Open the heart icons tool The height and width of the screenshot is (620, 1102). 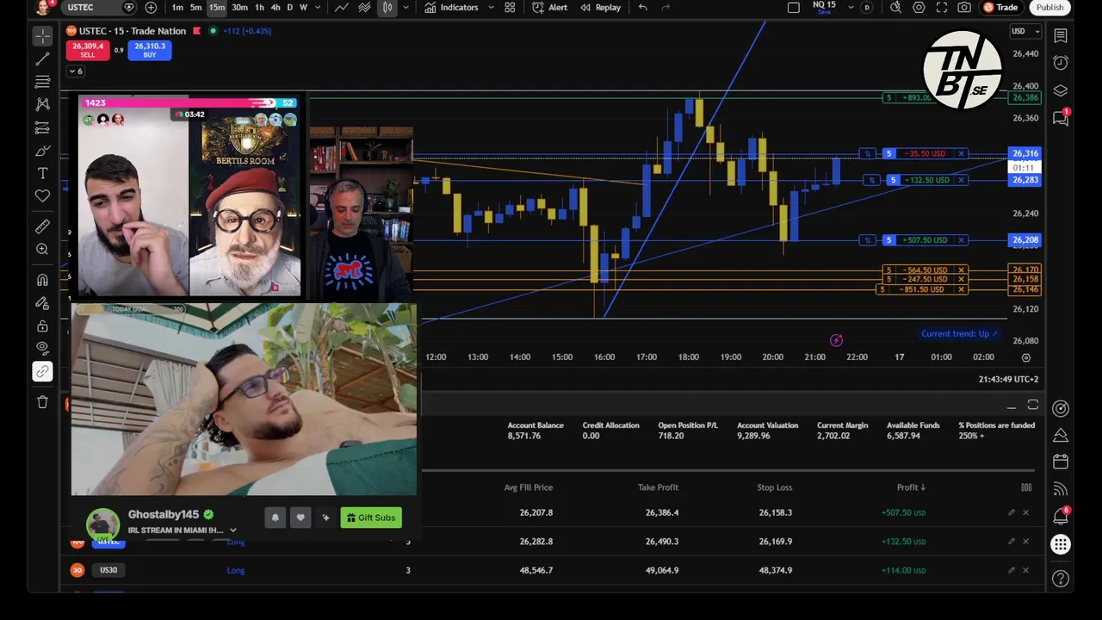pos(42,196)
